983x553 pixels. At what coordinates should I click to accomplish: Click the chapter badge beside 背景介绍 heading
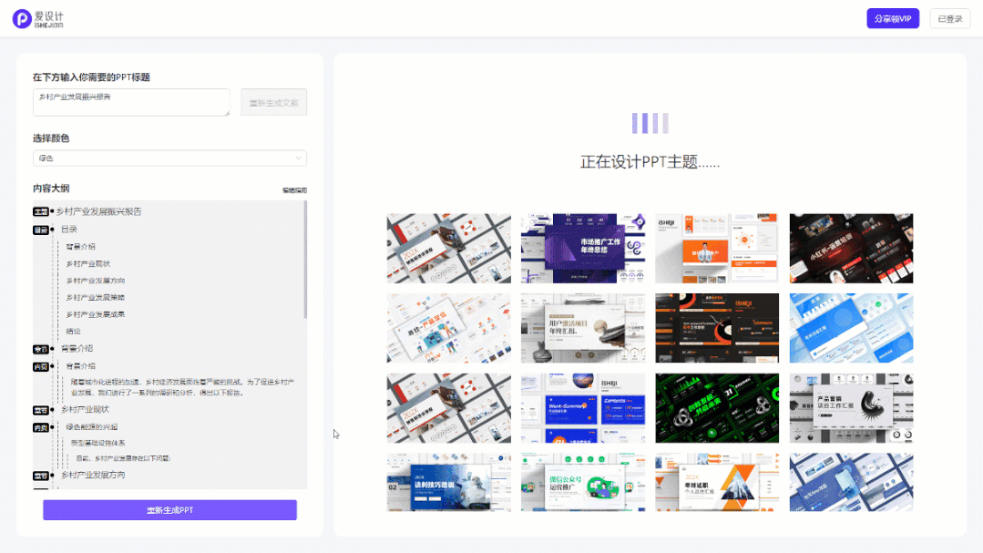point(41,349)
